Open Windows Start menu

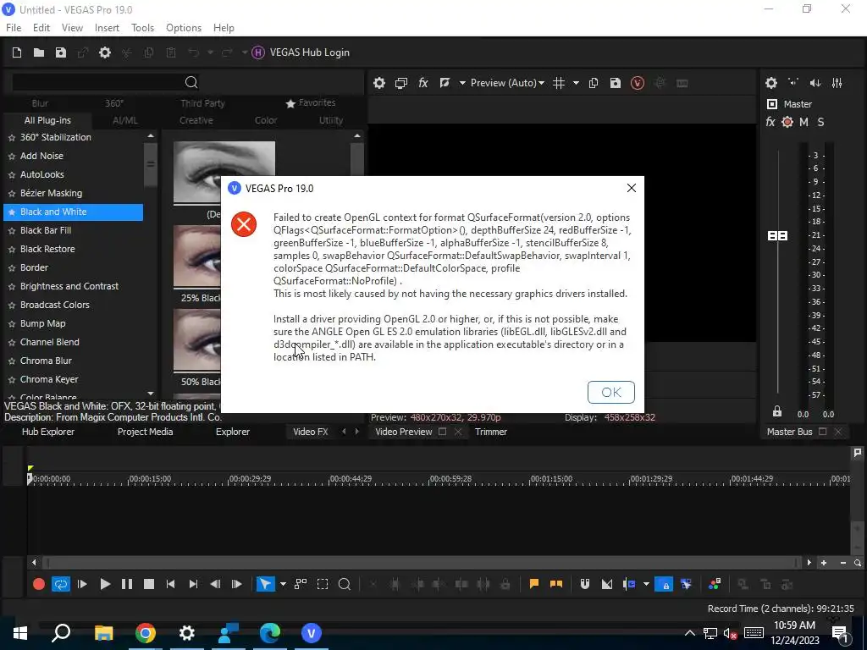point(20,633)
